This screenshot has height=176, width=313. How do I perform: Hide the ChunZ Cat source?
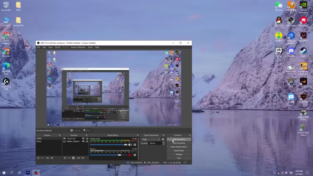coord(83,138)
